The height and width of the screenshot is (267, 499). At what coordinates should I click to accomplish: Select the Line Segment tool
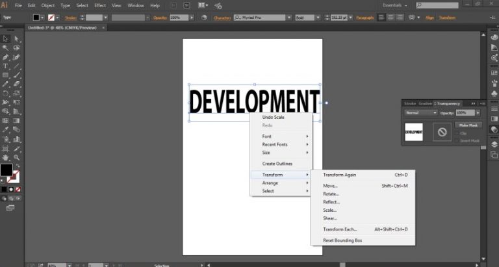tap(16, 66)
